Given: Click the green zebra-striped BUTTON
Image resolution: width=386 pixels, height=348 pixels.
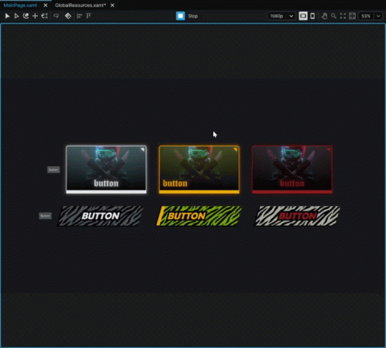Looking at the screenshot, I should tap(198, 216).
